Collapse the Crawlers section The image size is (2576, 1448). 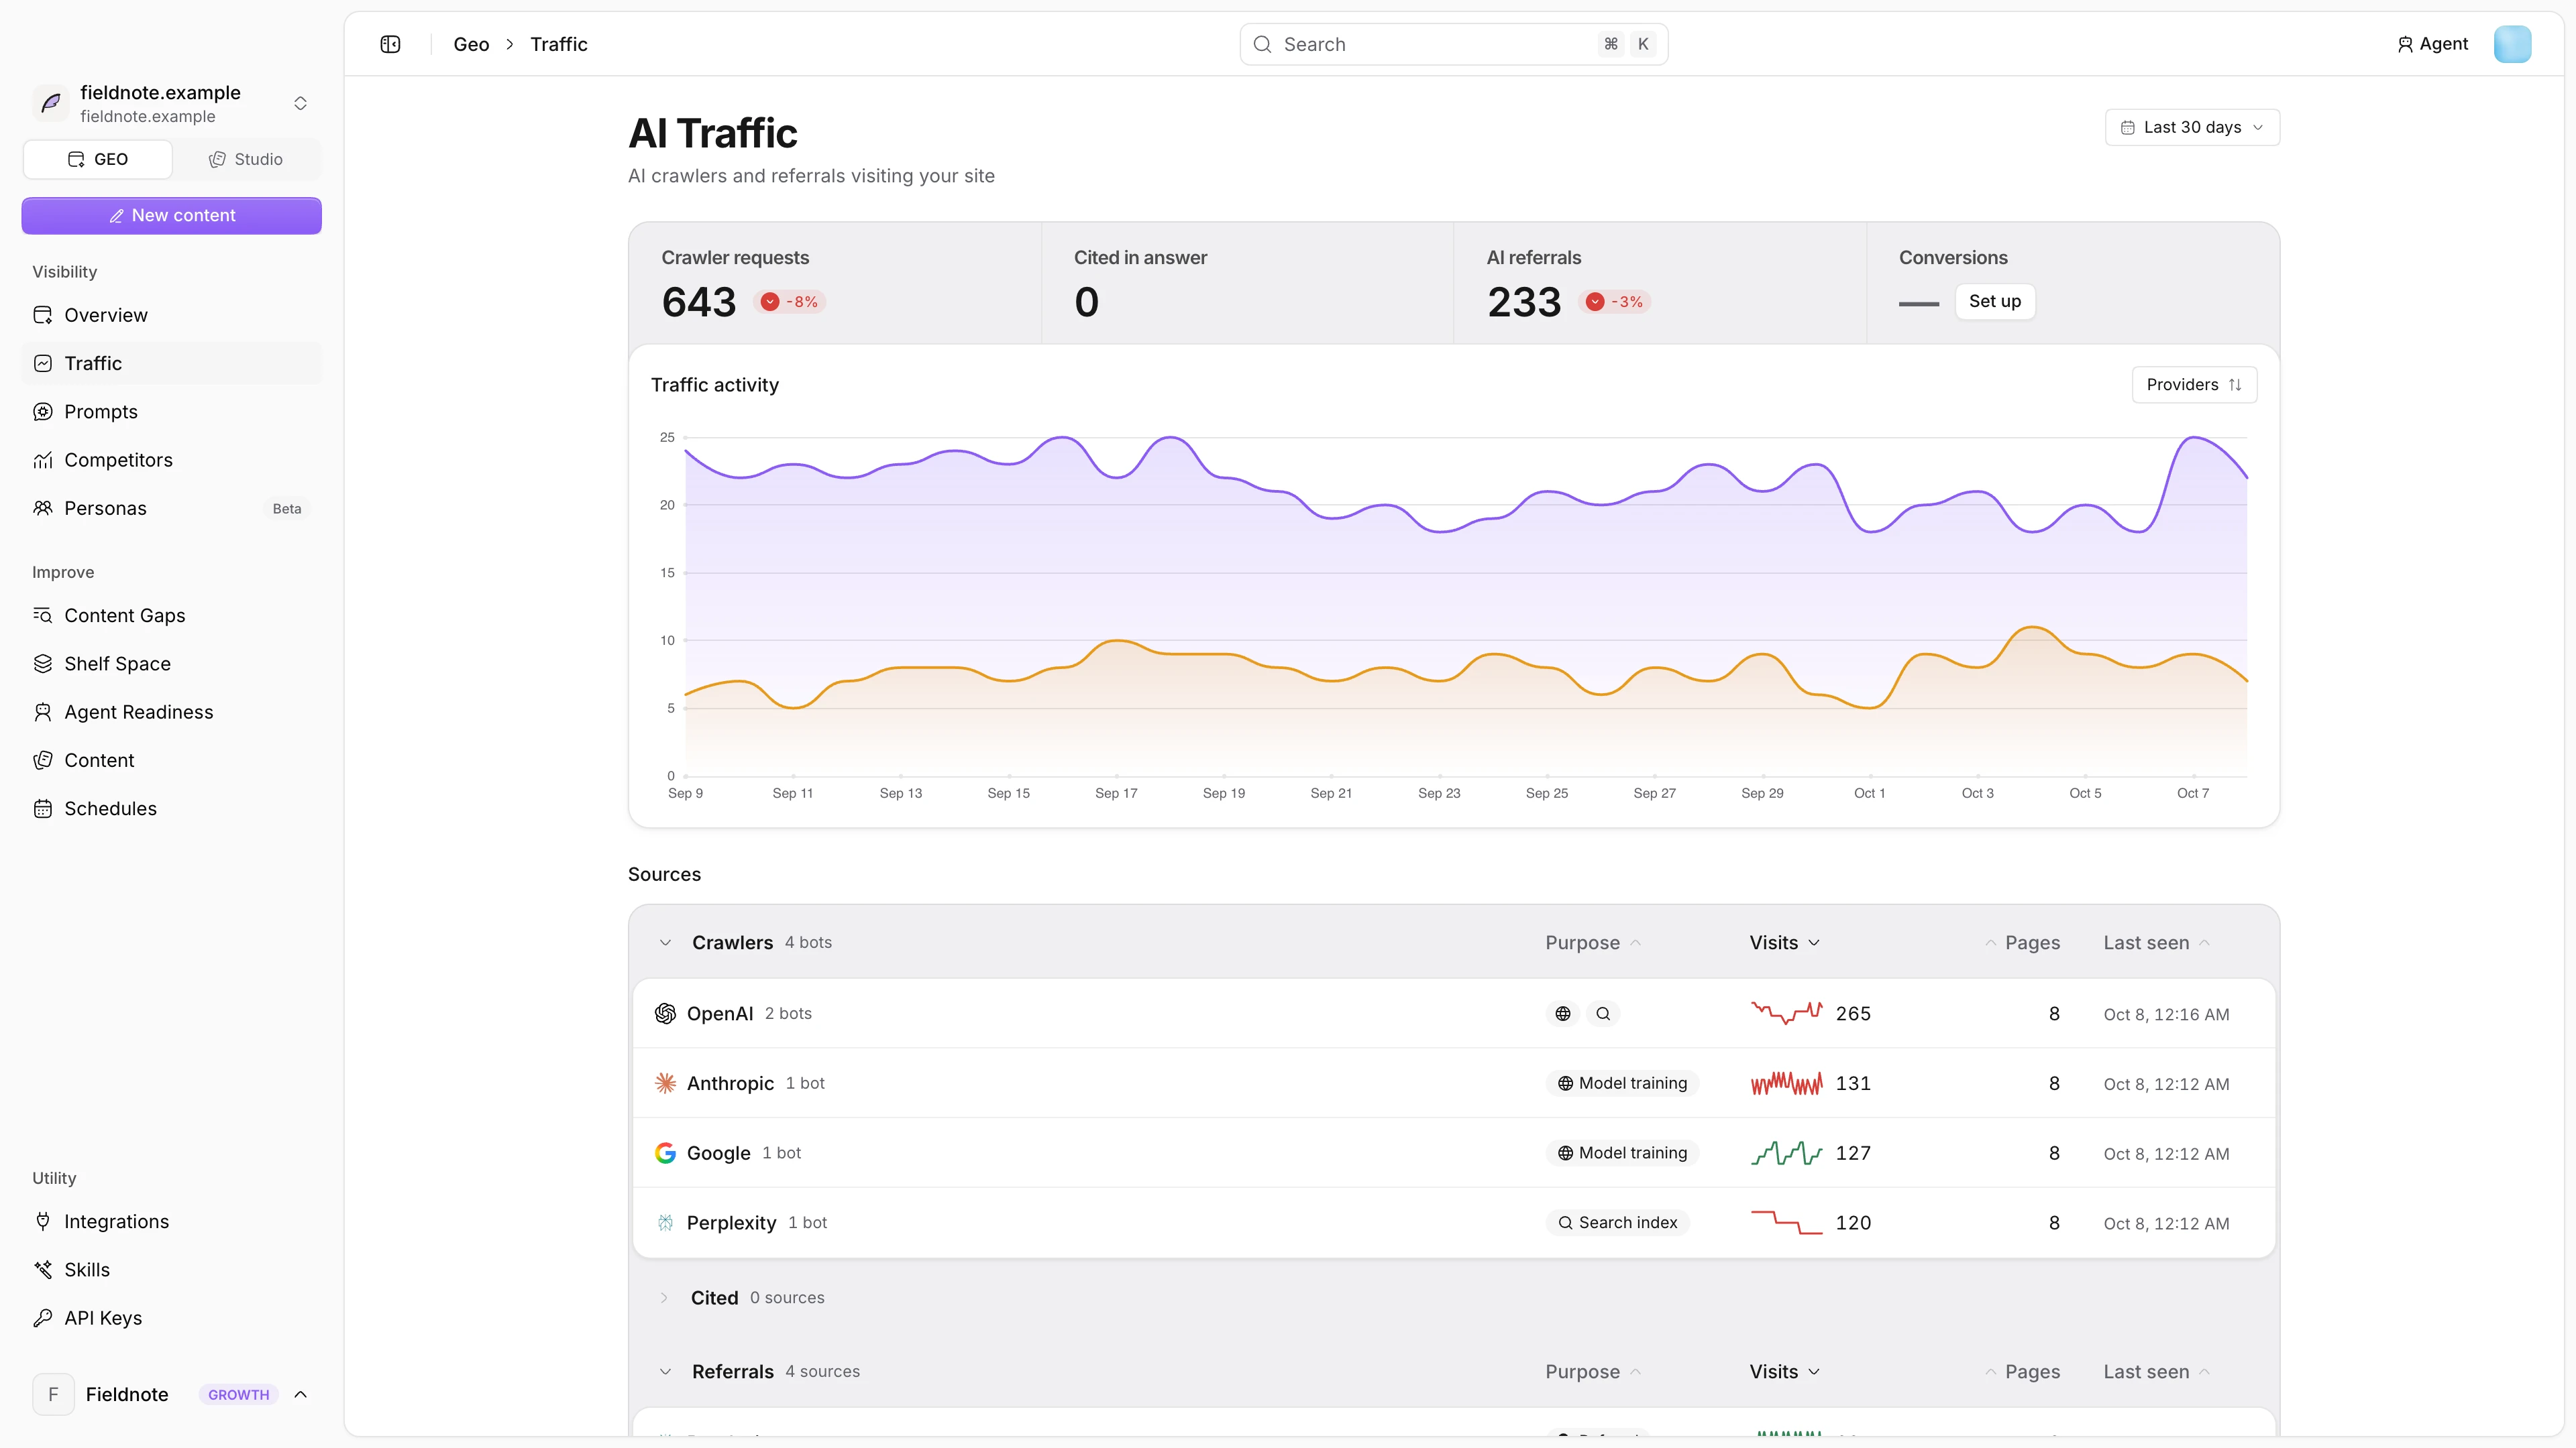click(665, 943)
